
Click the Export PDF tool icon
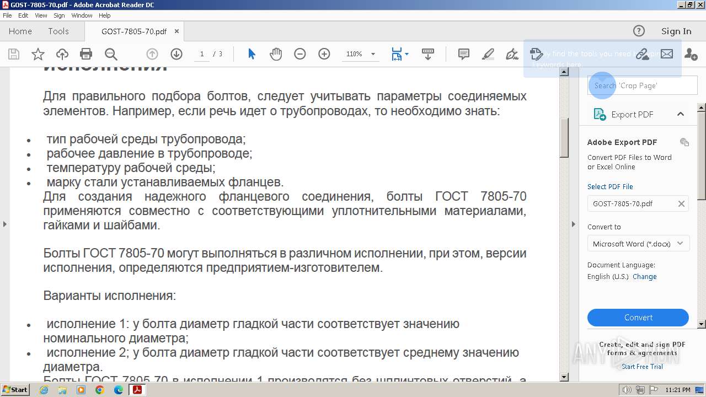point(600,114)
